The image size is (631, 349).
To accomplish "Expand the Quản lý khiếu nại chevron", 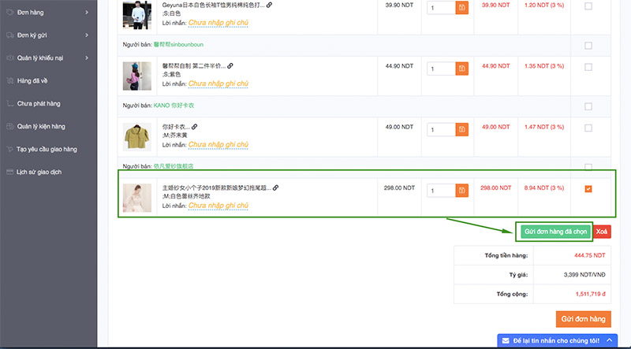I will click(x=87, y=58).
